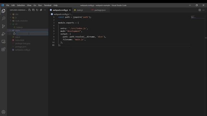Image resolution: width=207 pixels, height=116 pixels.
Task: Open the Explorer view in the activity bar
Action: coord(4,11)
